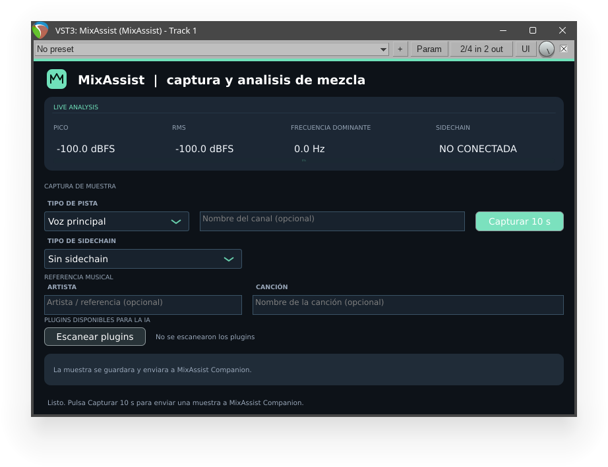
Task: Toggle the plugin bypass checkbox
Action: click(564, 49)
